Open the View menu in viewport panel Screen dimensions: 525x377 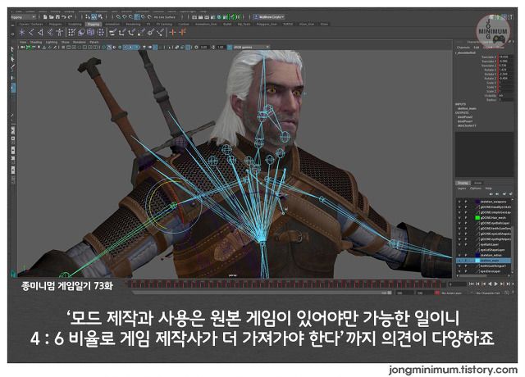[23, 42]
